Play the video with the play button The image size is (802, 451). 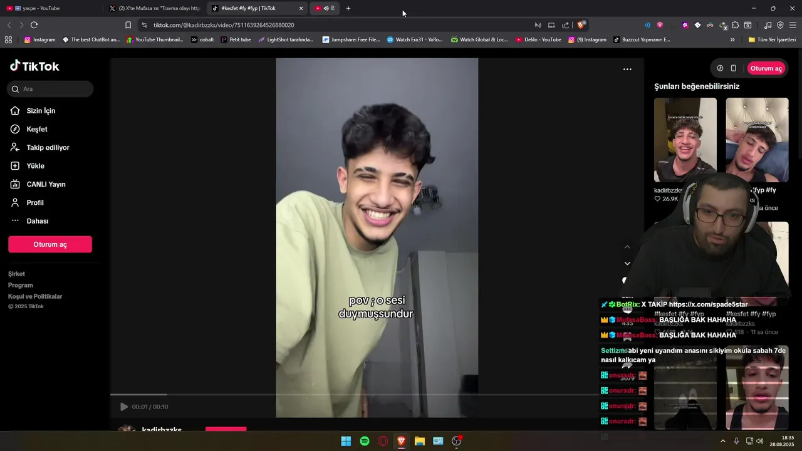point(124,407)
